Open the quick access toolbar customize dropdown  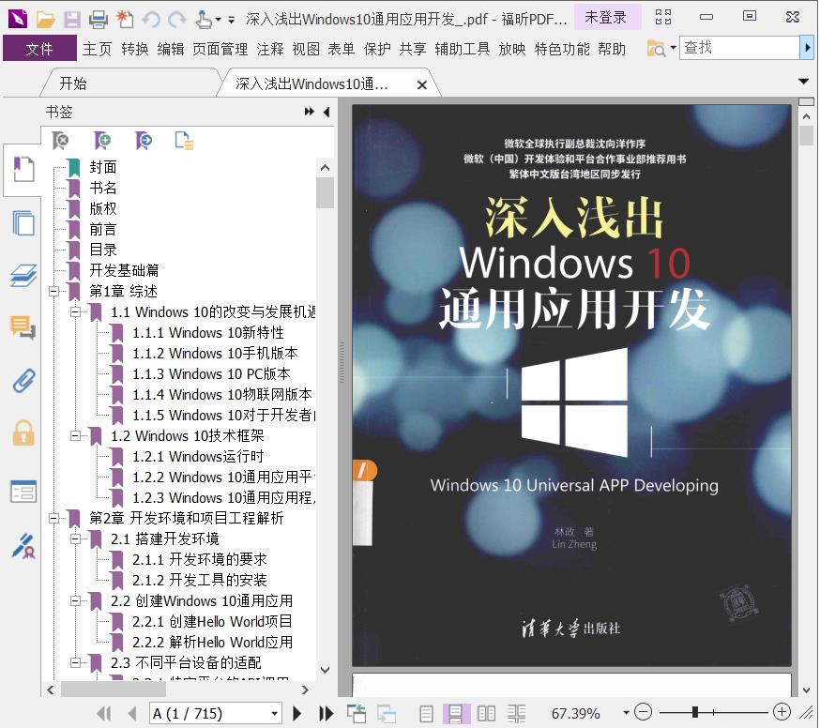(x=231, y=20)
